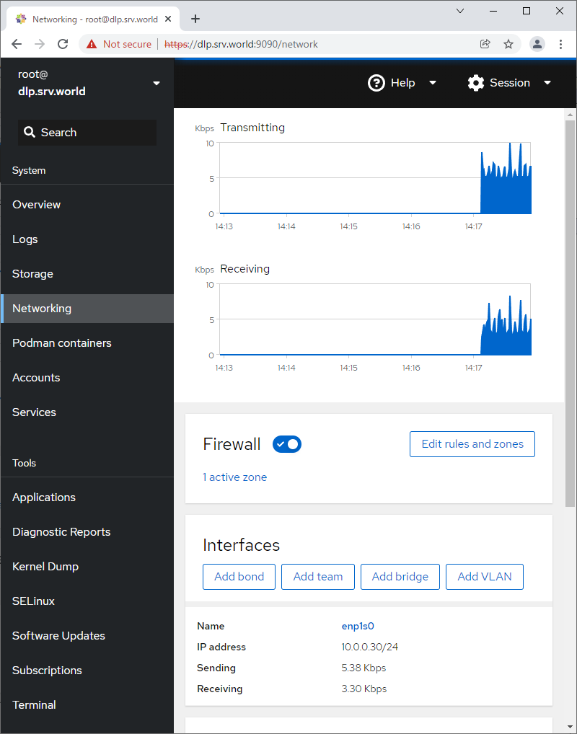Screen dimensions: 577x734
Task: Open the Chrome profile avatar icon
Action: [537, 44]
